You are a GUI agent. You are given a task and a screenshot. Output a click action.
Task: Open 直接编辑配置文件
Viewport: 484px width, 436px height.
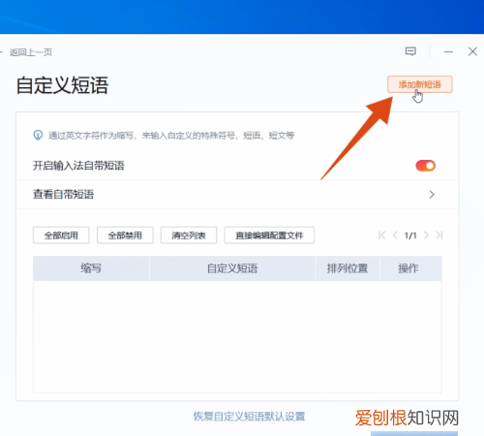269,235
